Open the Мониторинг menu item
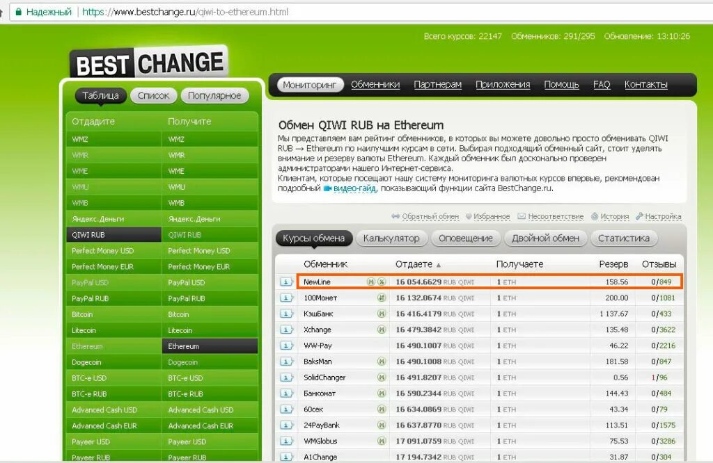 310,84
